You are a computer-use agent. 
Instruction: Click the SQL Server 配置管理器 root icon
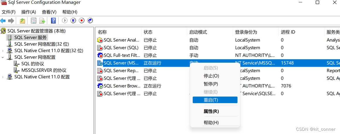[3, 31]
